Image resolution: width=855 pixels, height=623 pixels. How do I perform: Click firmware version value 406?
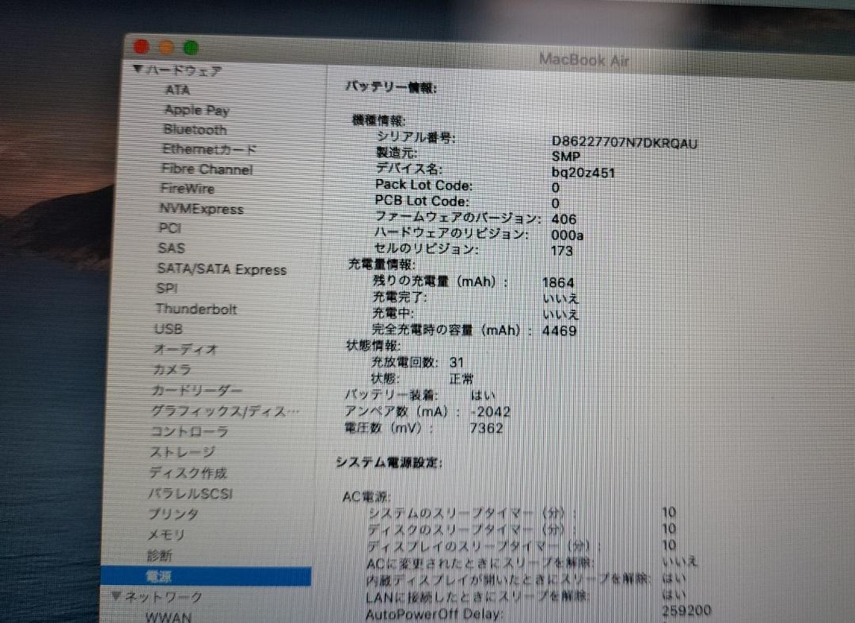[564, 218]
